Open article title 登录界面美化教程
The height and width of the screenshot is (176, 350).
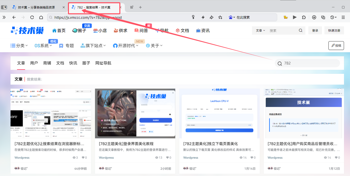[x=126, y=144]
